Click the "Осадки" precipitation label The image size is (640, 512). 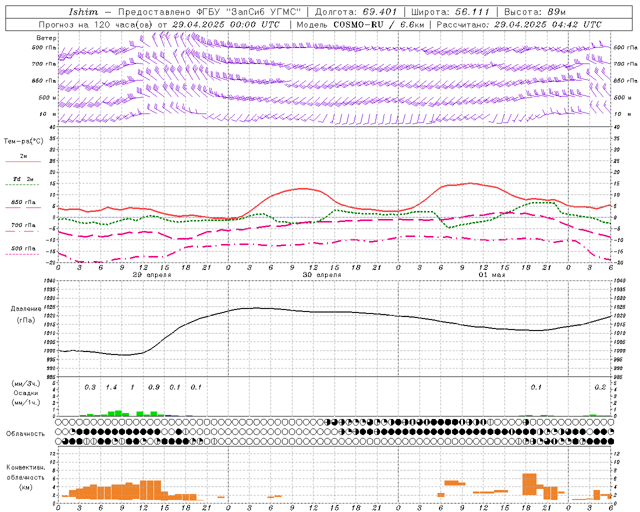(25, 393)
